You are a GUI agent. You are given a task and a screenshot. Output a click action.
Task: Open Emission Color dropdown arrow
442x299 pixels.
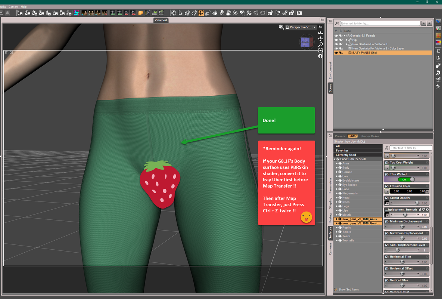point(427,192)
